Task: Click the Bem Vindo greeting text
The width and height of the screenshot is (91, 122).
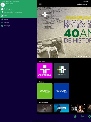Action: point(9,4)
